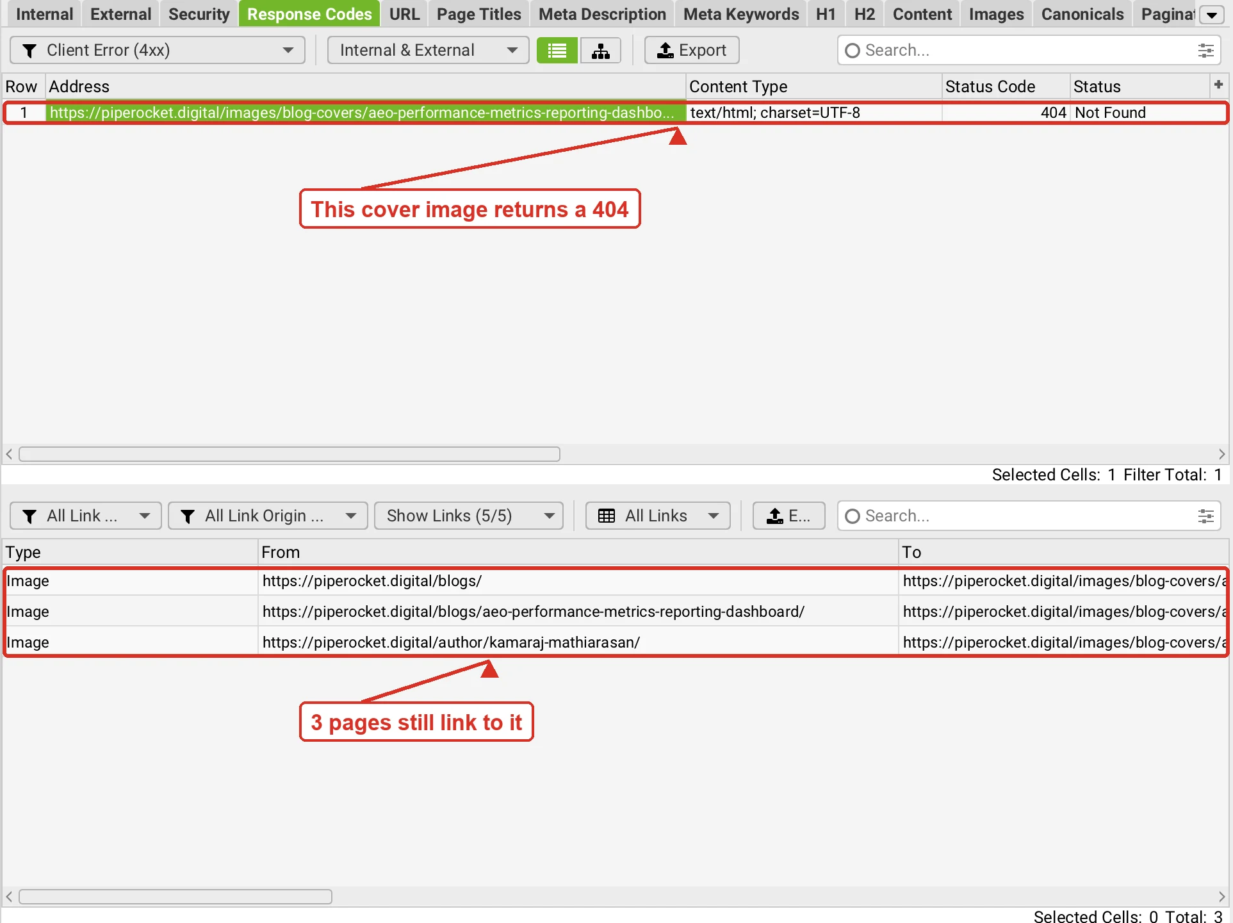Open the Canonicals tab
Viewport: 1233px width, 923px height.
[x=1082, y=14]
